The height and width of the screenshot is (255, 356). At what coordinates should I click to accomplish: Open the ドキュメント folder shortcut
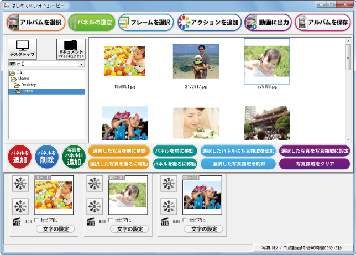(71, 49)
